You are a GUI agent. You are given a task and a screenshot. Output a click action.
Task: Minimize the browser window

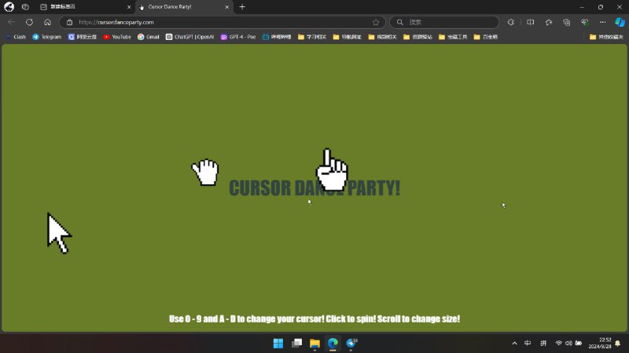point(582,7)
